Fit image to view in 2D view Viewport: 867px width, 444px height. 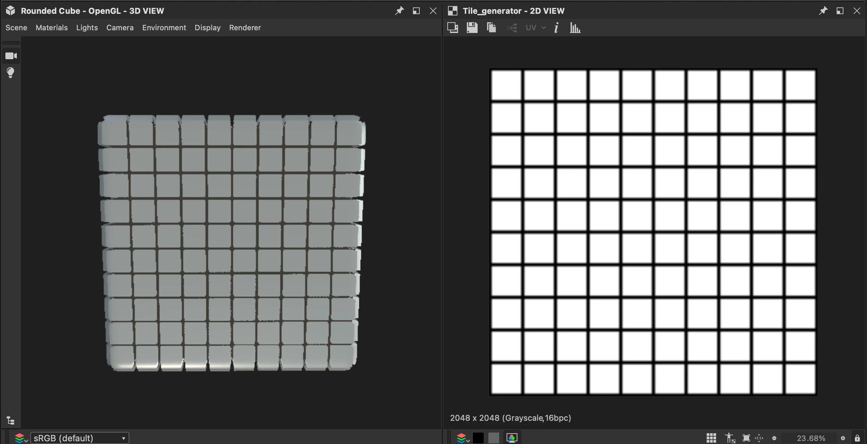click(746, 438)
